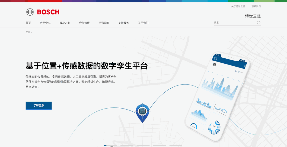Click the search magnifier icon

(x=259, y=23)
